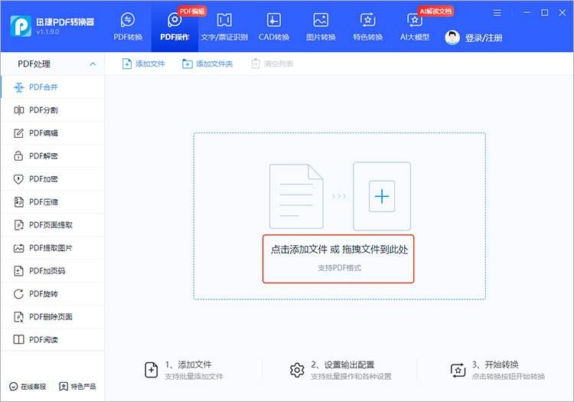Open the hamburger menu icon
574x402 pixels.
497,13
